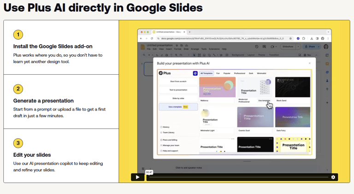Select the Professional template filter
The width and height of the screenshot is (354, 194).
pos(240,73)
